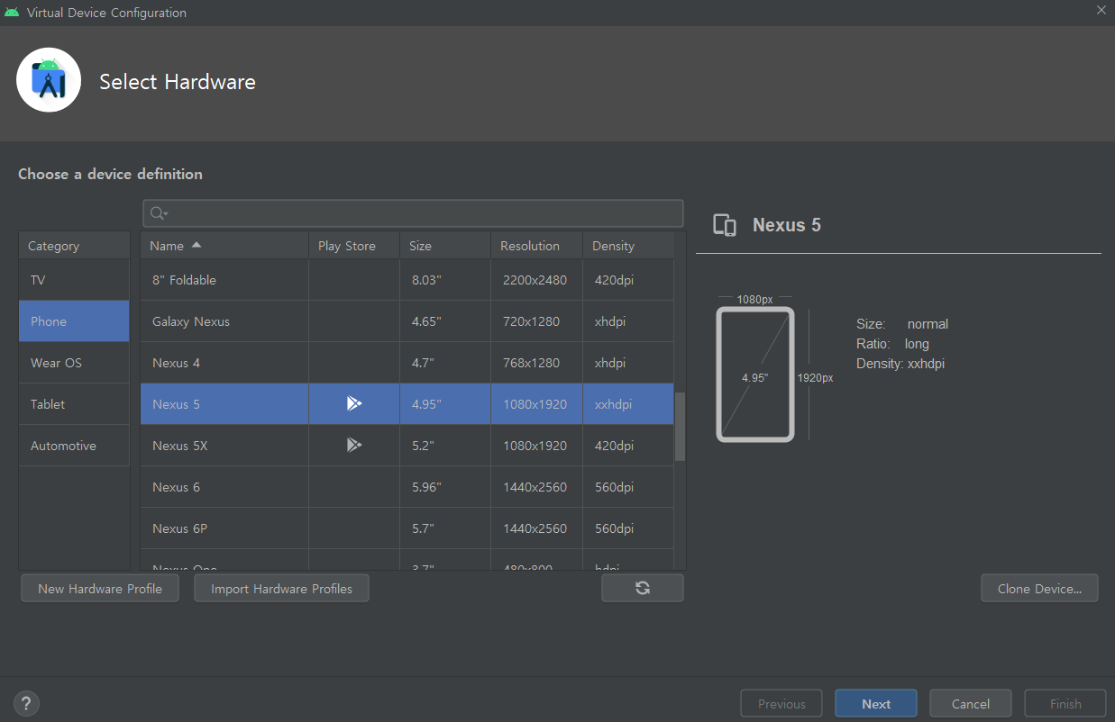Click New Hardware Profile button
Screen dimensions: 1115x722
[100, 588]
